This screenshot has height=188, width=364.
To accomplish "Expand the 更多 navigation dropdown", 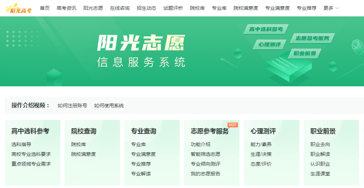I will coord(331,8).
